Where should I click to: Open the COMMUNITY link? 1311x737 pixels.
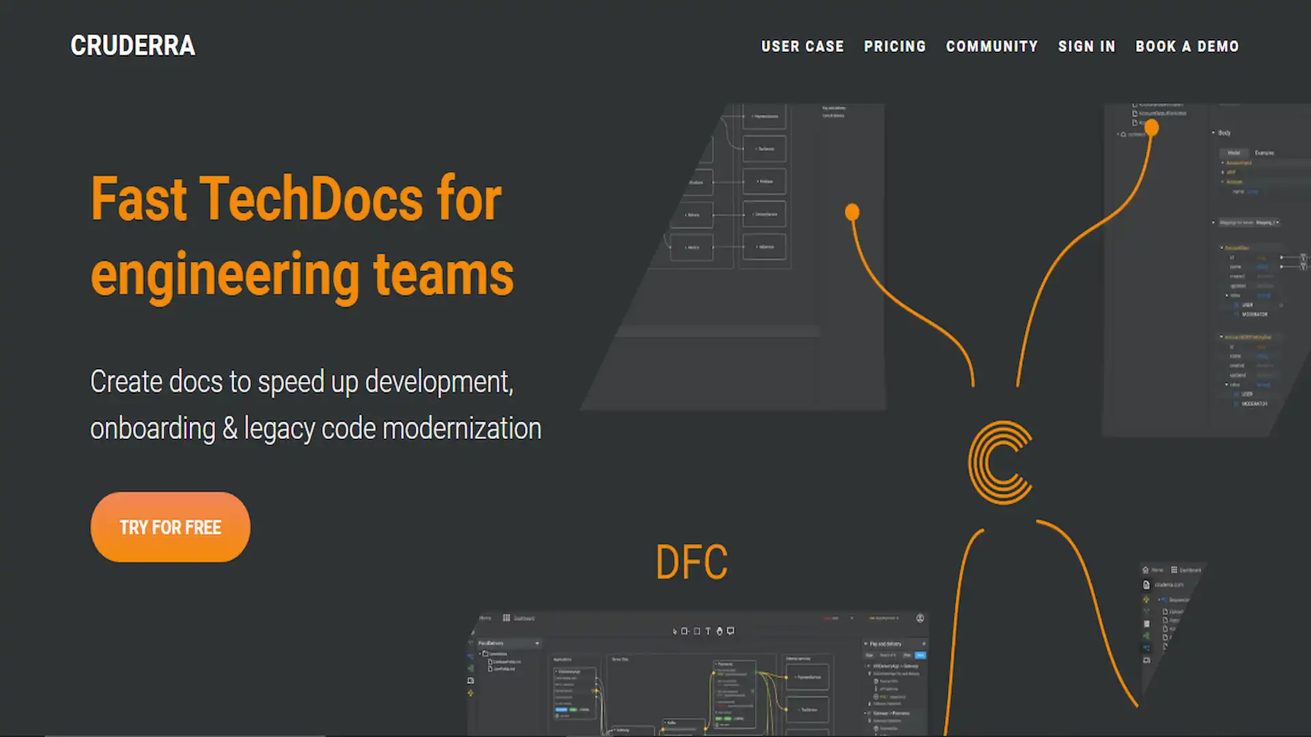(x=991, y=46)
